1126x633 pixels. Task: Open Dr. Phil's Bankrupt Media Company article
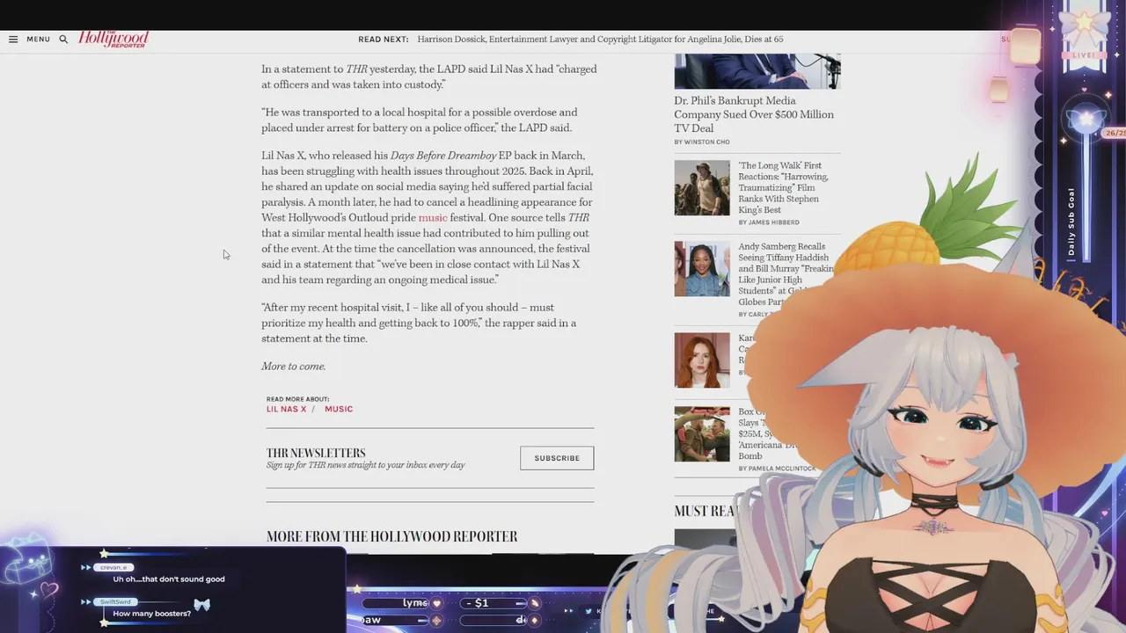pyautogui.click(x=754, y=114)
